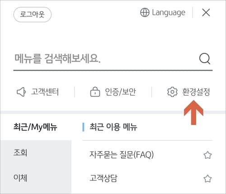Screen dimensions: 226x194
Task: Select the 조회 category in sidebar
Action: (20, 152)
